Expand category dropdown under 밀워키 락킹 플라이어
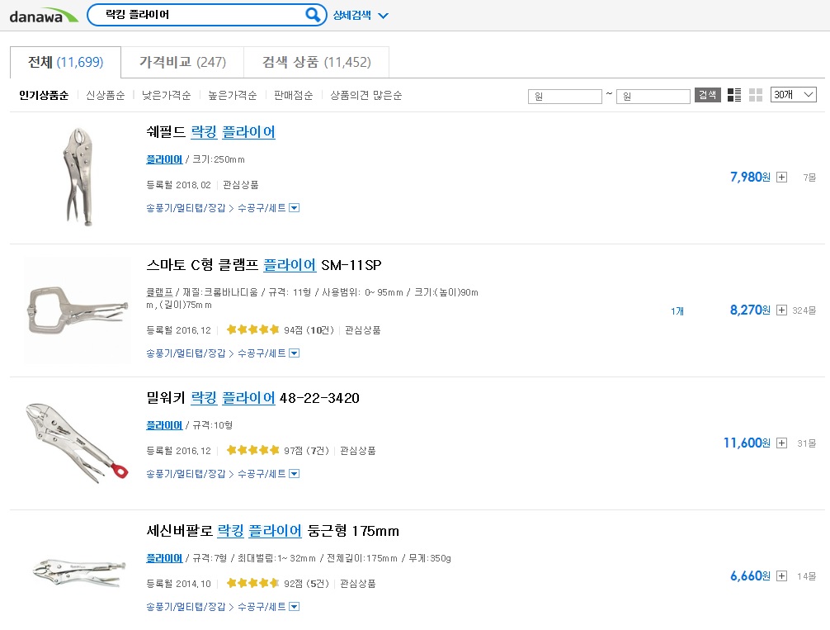The height and width of the screenshot is (630, 830). tap(295, 474)
